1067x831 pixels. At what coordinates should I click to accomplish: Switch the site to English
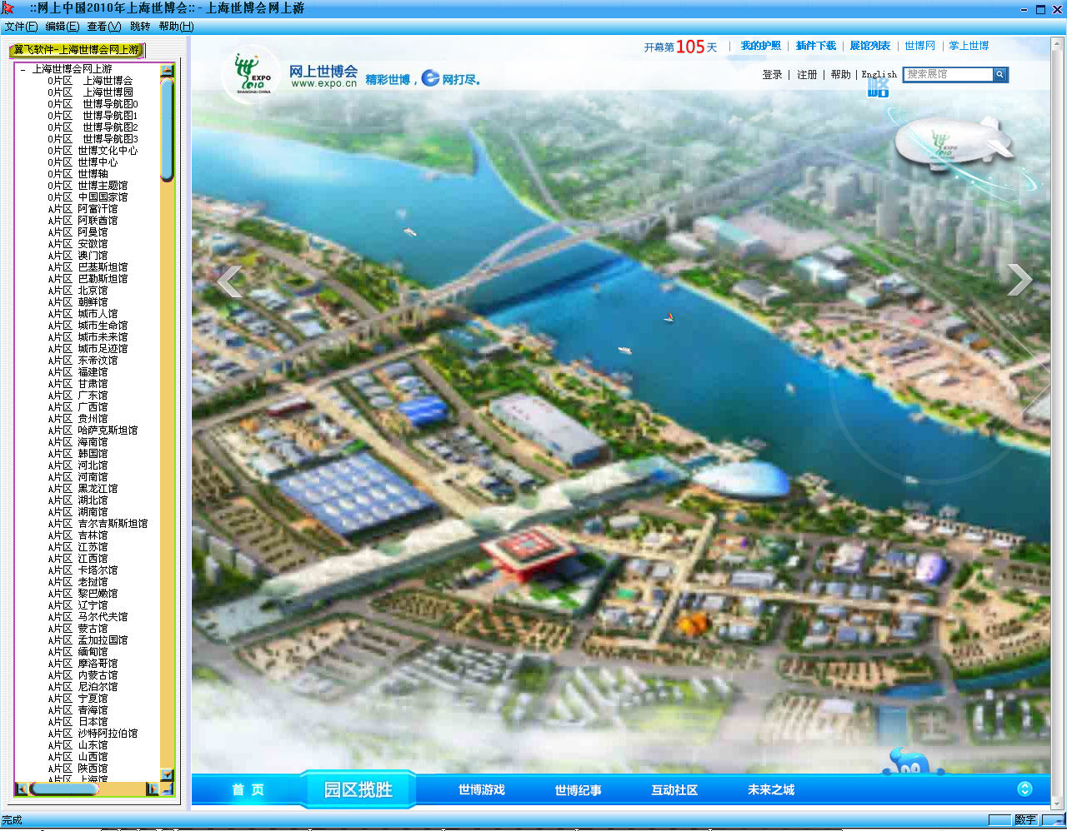[x=879, y=75]
